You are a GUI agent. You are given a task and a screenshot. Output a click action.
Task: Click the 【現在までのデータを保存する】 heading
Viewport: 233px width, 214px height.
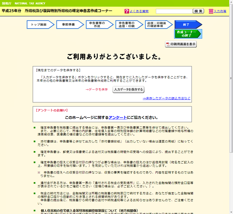(58, 70)
